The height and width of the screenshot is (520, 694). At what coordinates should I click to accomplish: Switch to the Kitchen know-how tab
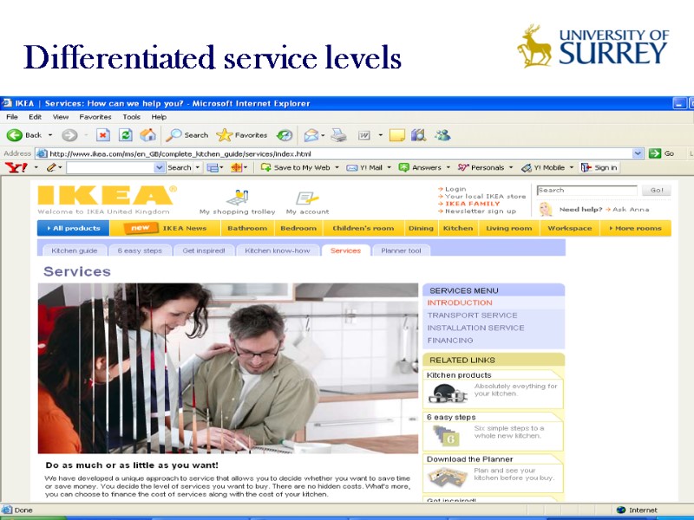tap(278, 250)
